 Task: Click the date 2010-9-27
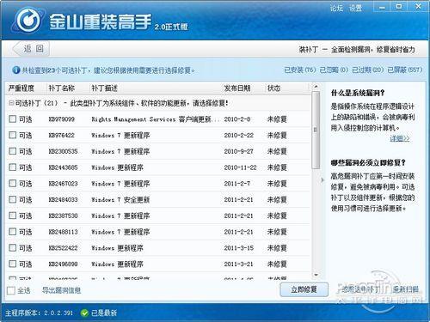click(238, 151)
